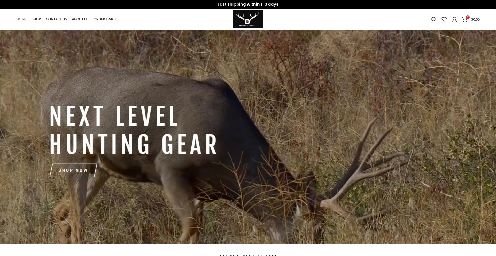Screen dimensions: 496x256
Task: Click the Best Sellers section heading
Action: pyautogui.click(x=248, y=254)
